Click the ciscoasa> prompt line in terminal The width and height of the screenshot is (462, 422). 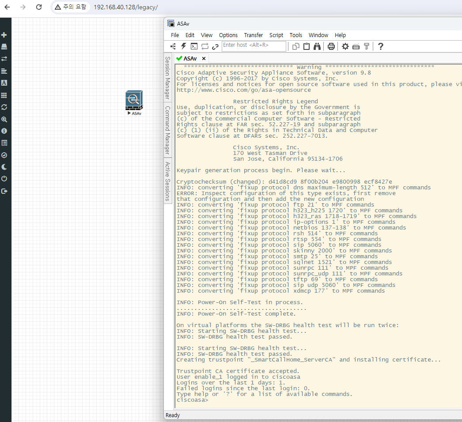coord(193,400)
